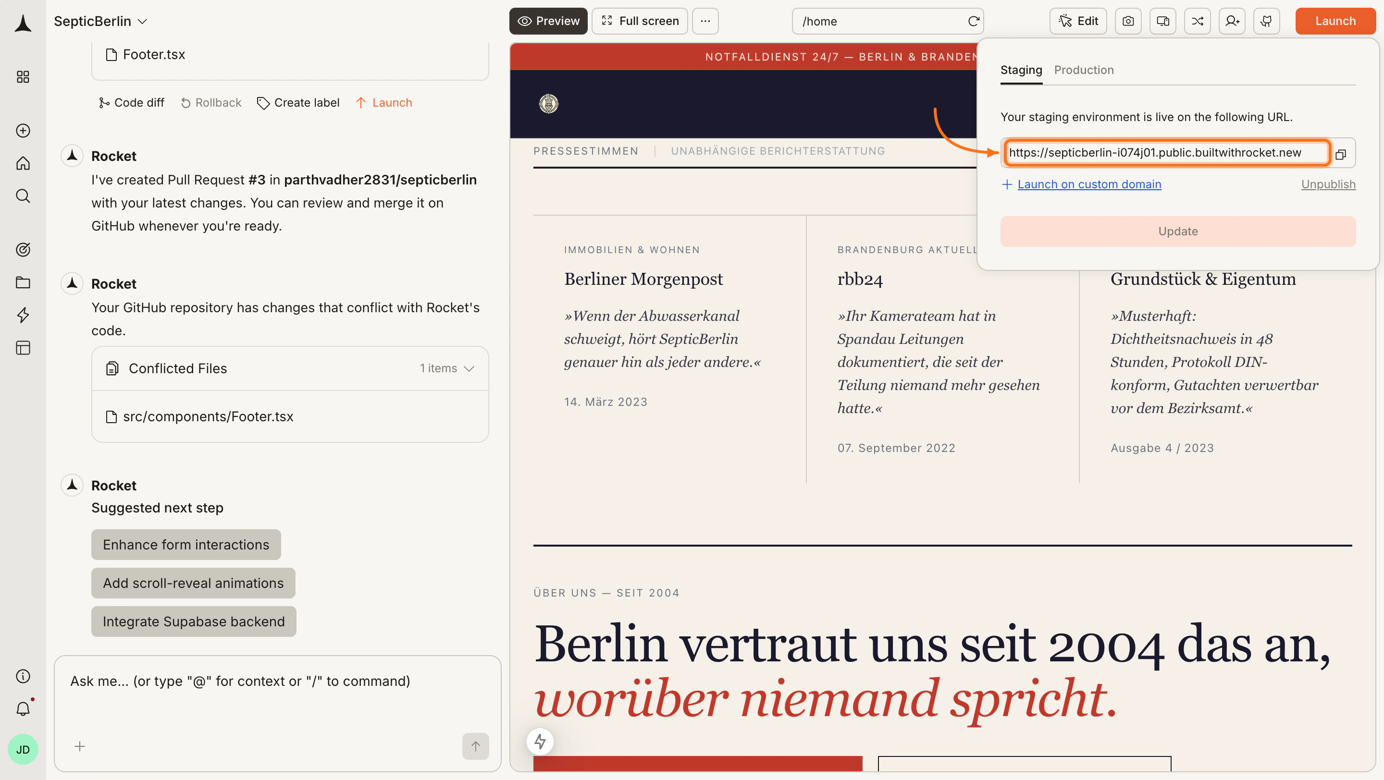1384x780 pixels.
Task: Toggle responsive device preview
Action: pos(1162,21)
